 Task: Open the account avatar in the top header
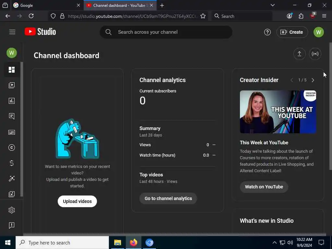click(318, 32)
